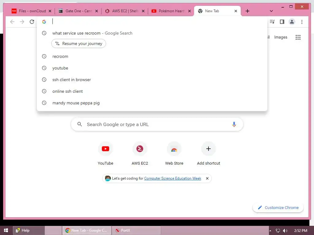The height and width of the screenshot is (235, 314).
Task: Open the Images link
Action: pos(281,37)
